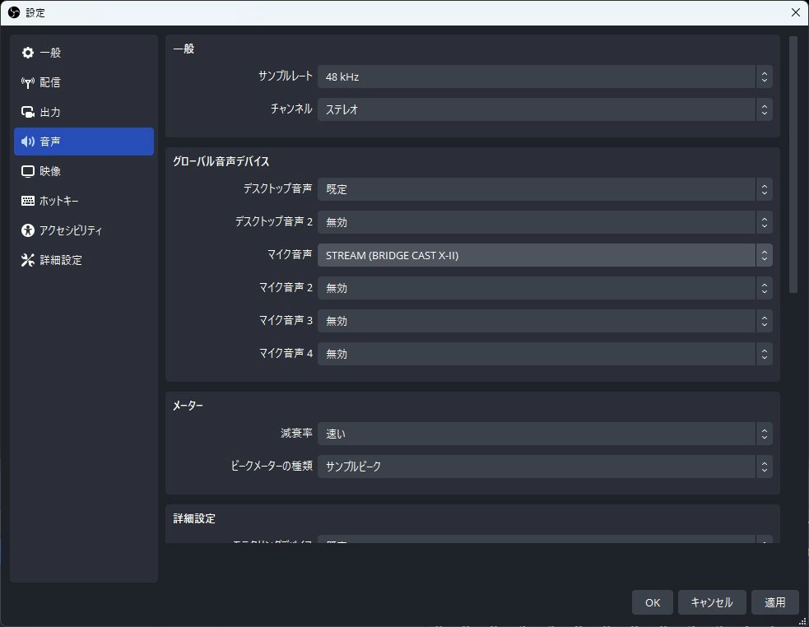Open the ピークメーターの種類 dropdown

tap(544, 467)
